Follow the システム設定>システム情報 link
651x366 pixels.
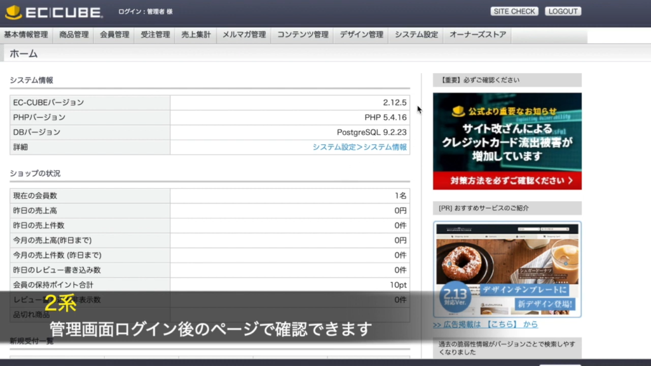coord(360,147)
